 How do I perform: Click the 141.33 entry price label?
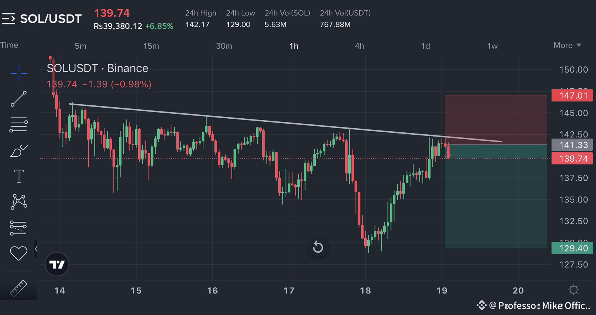pos(572,145)
